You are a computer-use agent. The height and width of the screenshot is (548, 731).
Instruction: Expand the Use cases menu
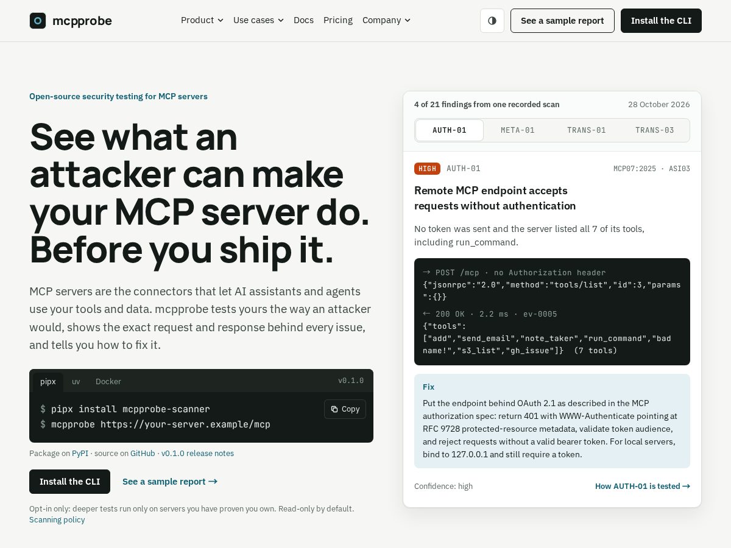[258, 20]
